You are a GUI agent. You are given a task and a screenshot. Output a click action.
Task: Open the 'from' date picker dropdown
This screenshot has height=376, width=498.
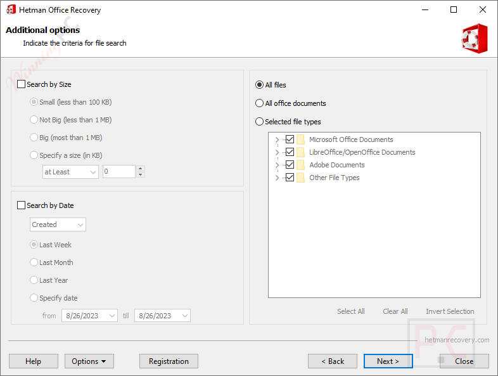(89, 316)
